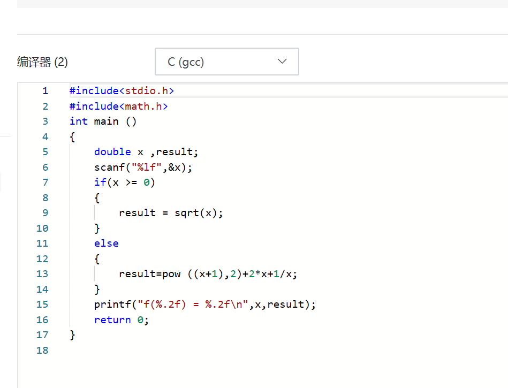508x388 pixels.
Task: Click the double x ,result; declaration
Action: [x=146, y=152]
